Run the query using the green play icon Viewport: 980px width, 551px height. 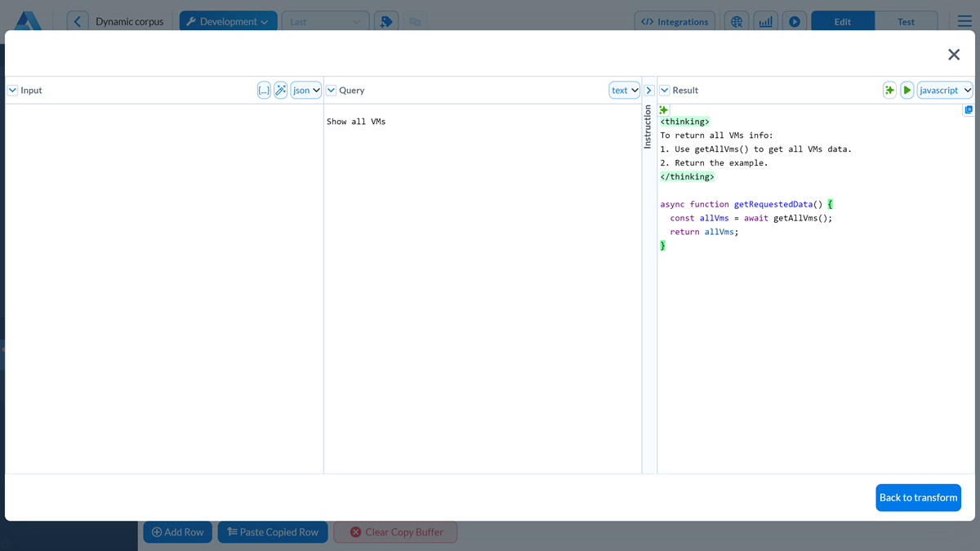(906, 90)
